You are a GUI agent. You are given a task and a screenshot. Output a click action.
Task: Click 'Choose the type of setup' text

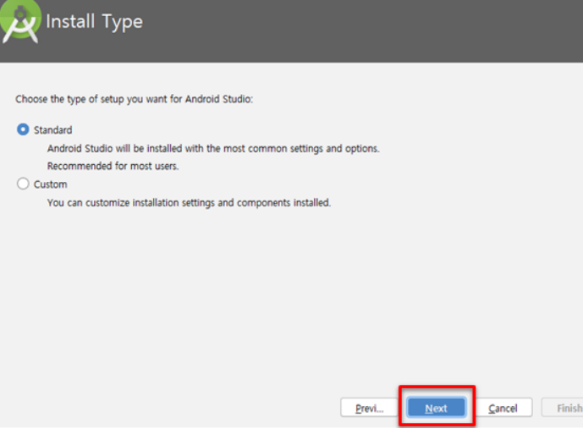click(134, 99)
